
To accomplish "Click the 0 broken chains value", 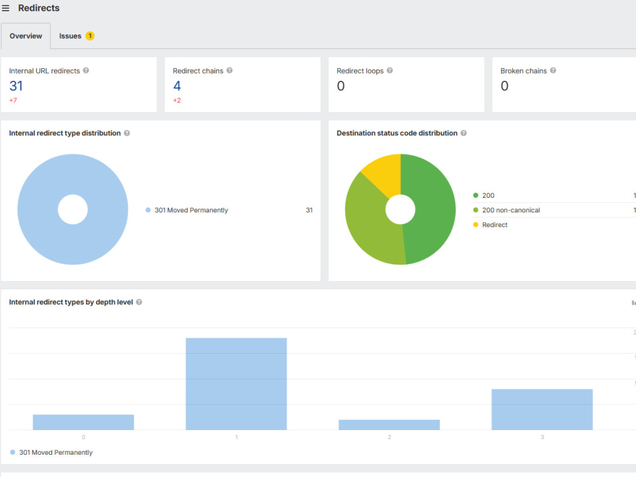I will pos(504,86).
